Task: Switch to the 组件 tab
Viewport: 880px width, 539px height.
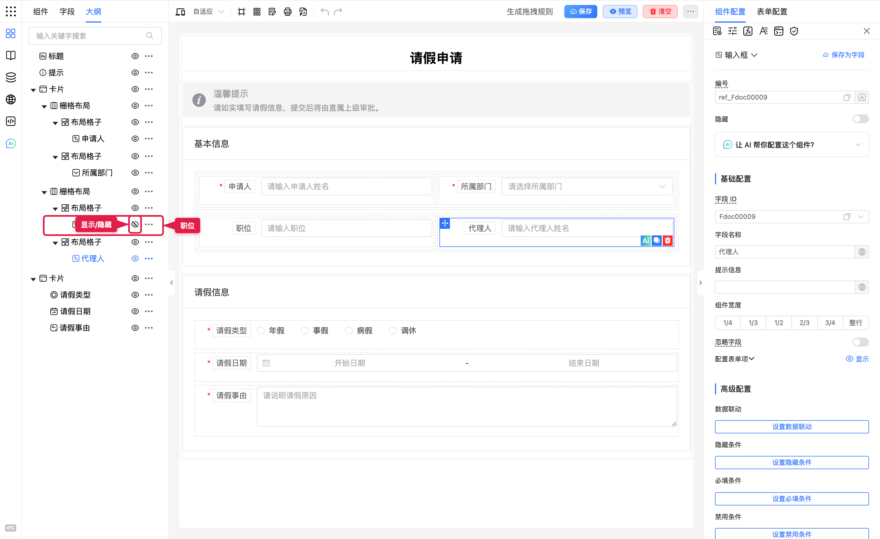Action: [x=40, y=12]
